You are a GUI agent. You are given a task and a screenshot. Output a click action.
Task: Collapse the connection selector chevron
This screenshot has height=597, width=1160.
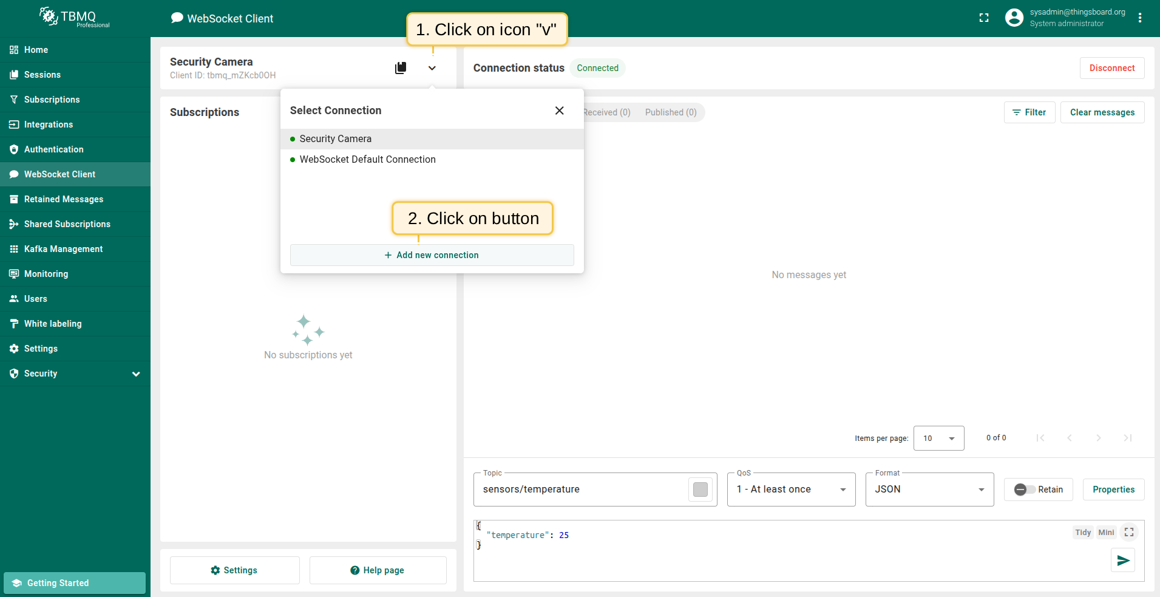[x=432, y=68]
